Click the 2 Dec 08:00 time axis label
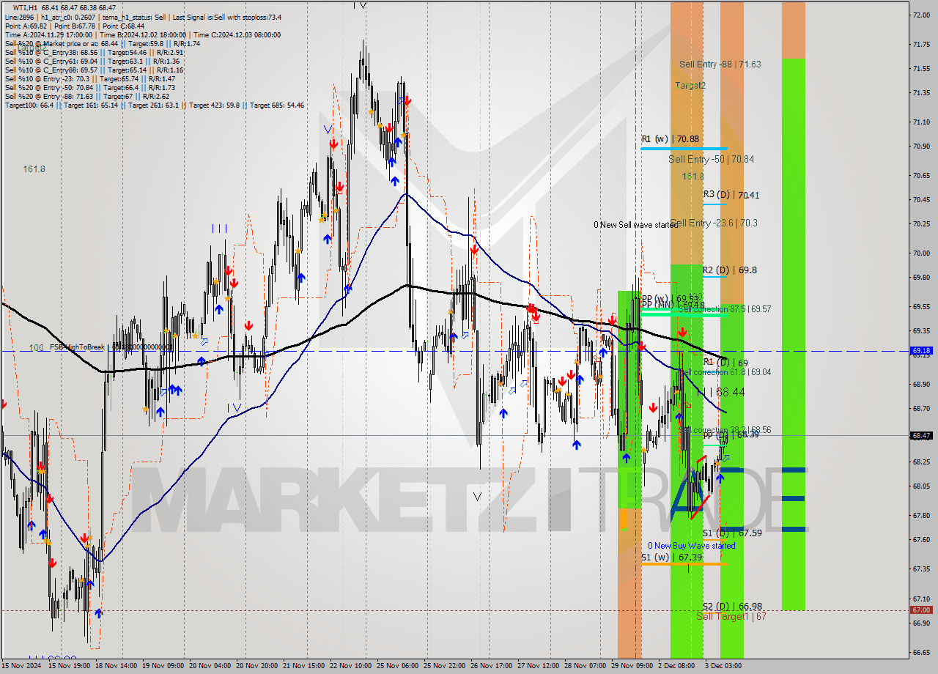 coord(677,666)
